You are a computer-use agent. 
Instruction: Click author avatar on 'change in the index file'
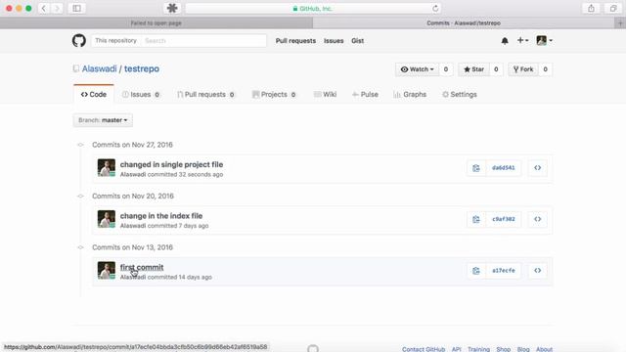click(x=107, y=219)
